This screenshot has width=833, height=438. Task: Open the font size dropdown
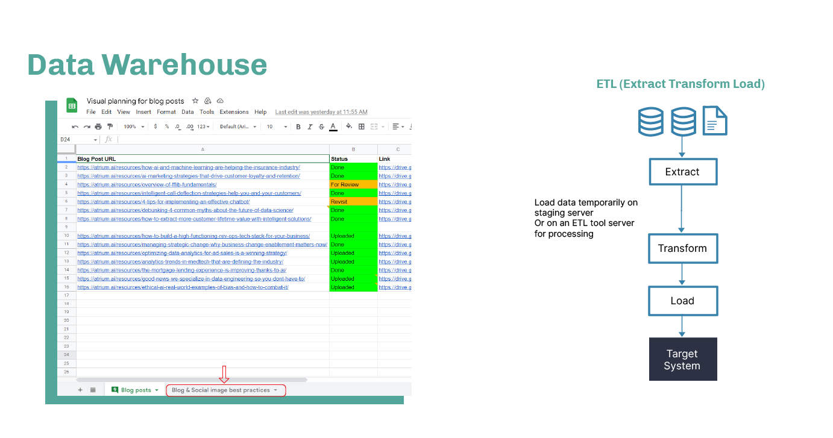(277, 127)
